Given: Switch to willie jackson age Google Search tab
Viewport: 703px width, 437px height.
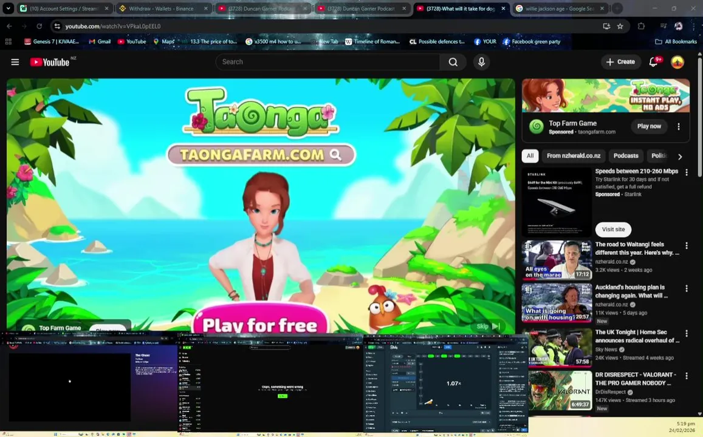Looking at the screenshot, I should tap(560, 8).
